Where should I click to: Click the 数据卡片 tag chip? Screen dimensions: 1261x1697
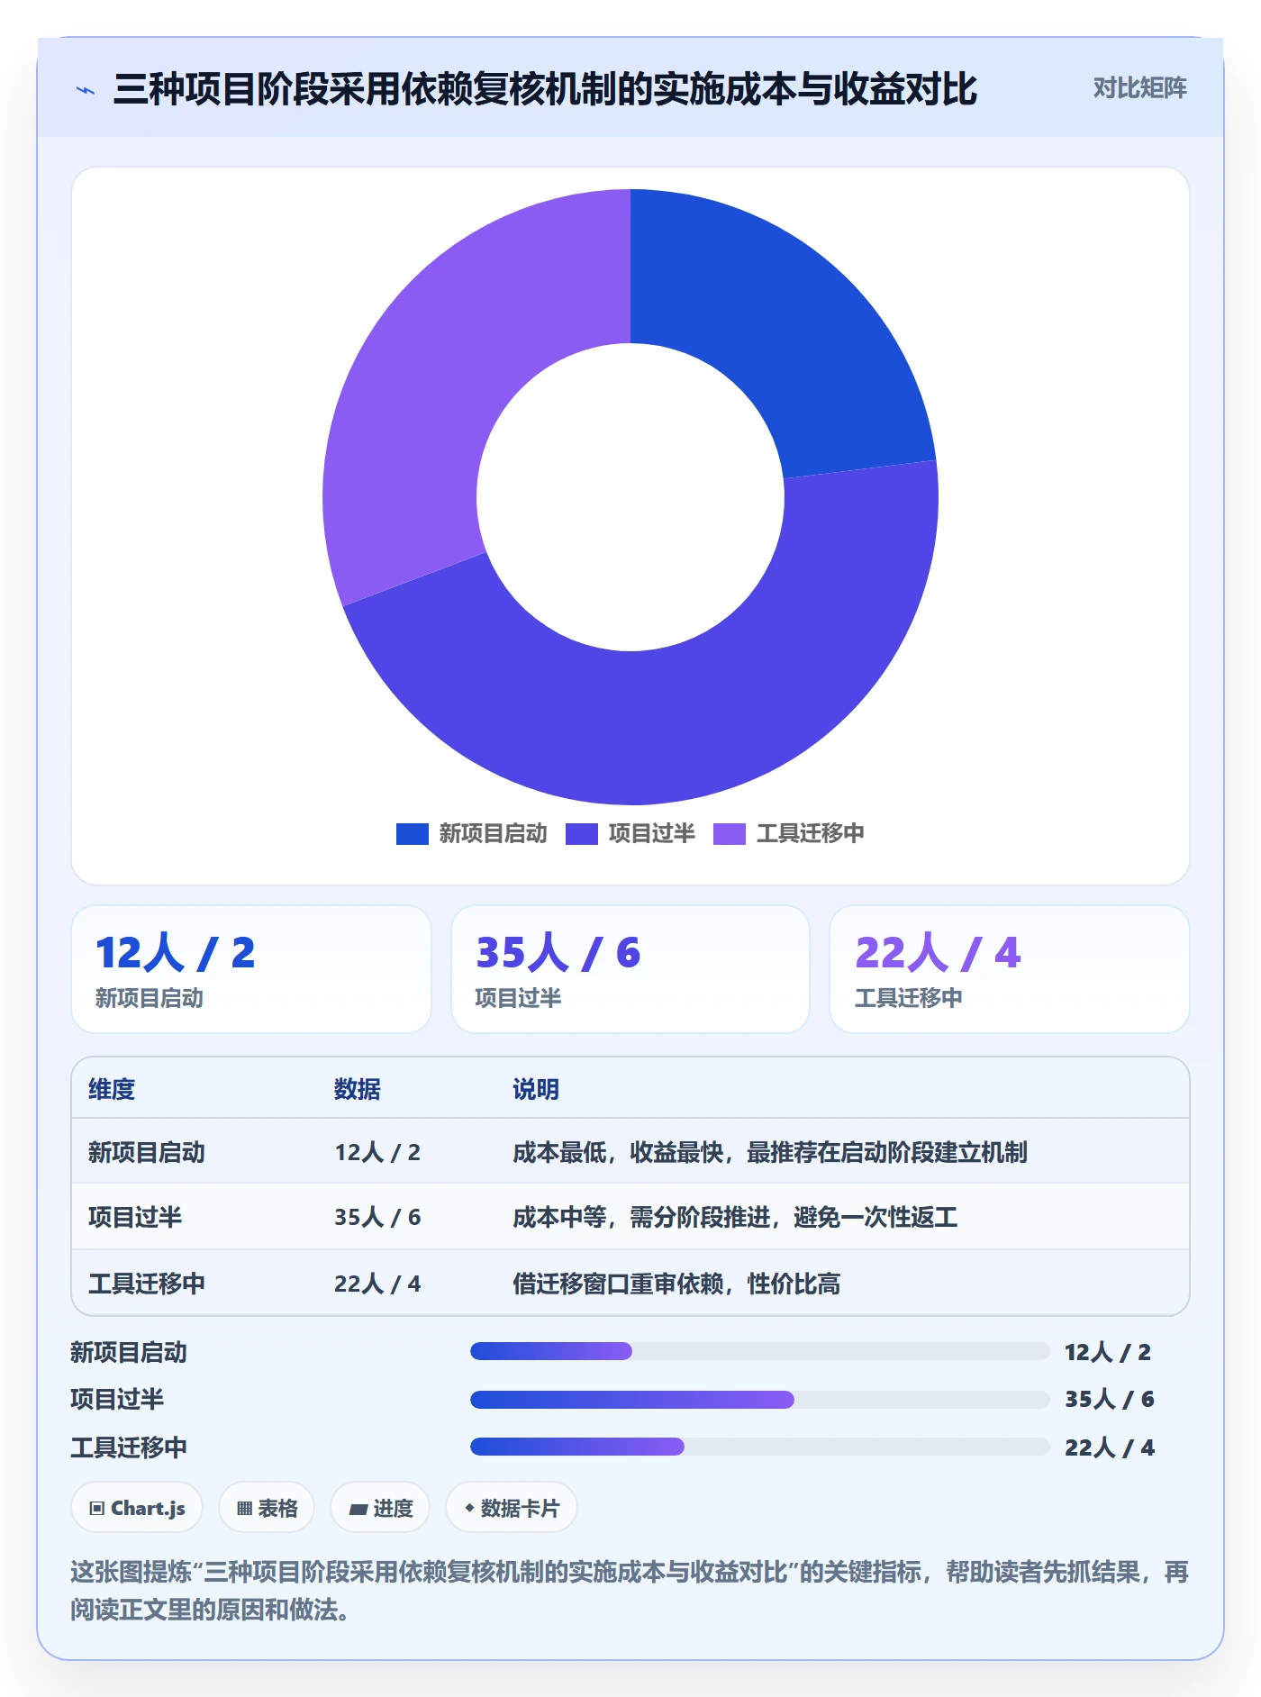(512, 1508)
